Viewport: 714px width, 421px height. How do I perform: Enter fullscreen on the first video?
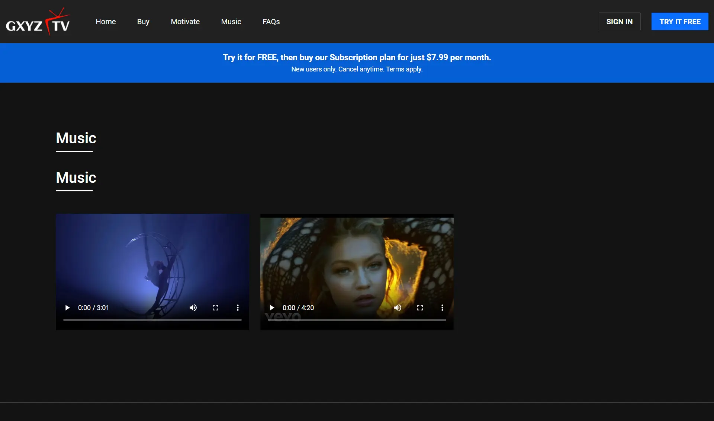[215, 308]
